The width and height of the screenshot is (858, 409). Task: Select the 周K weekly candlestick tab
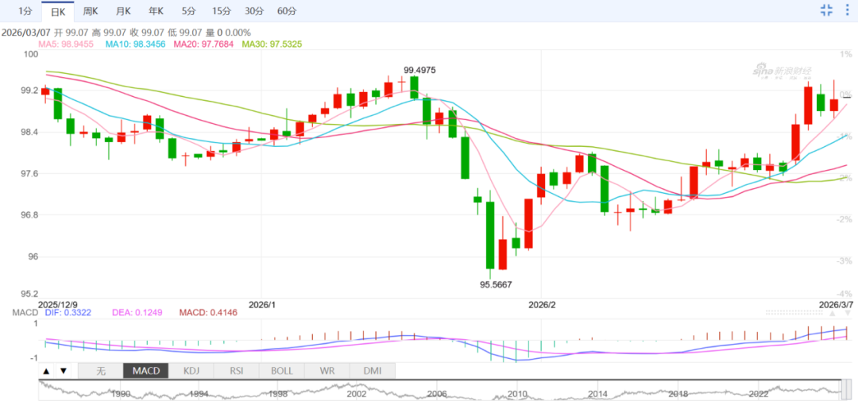point(91,11)
